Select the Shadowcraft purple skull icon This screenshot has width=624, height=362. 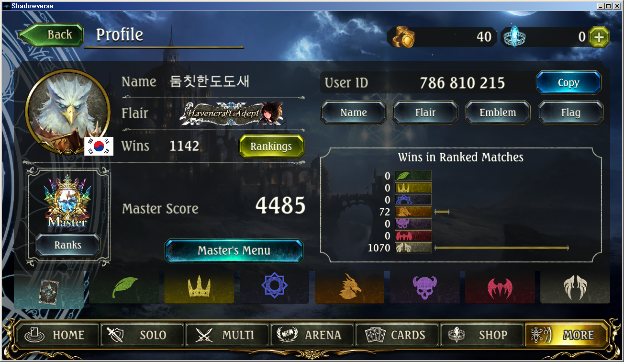pyautogui.click(x=424, y=287)
